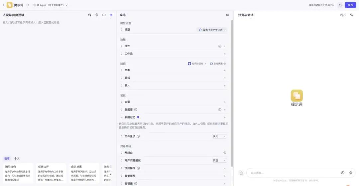This screenshot has height=186, width=359.
Task: Open the 文件盒子 关闭 dropdown
Action: 219,136
